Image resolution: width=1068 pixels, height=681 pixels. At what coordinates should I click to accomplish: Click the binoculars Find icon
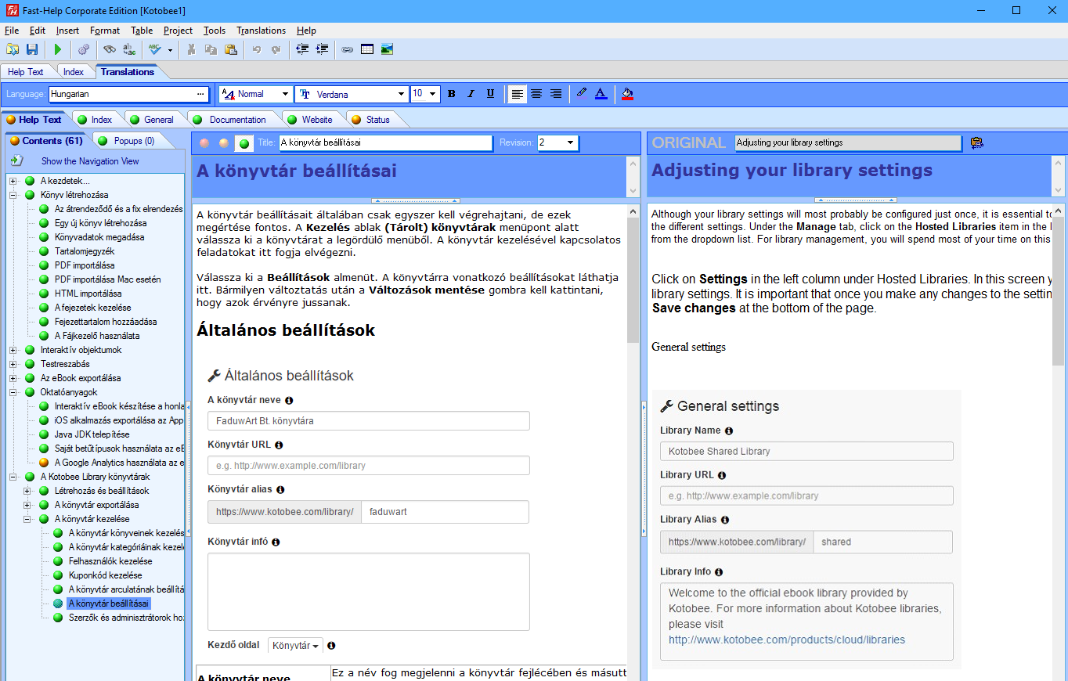tap(110, 49)
